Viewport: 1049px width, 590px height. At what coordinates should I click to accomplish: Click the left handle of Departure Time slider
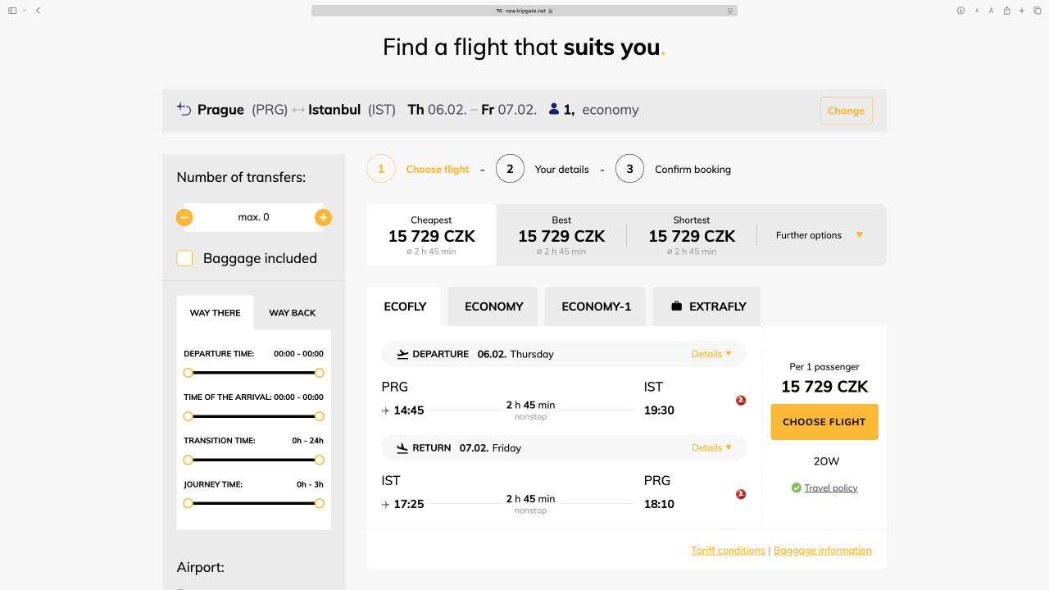[188, 373]
